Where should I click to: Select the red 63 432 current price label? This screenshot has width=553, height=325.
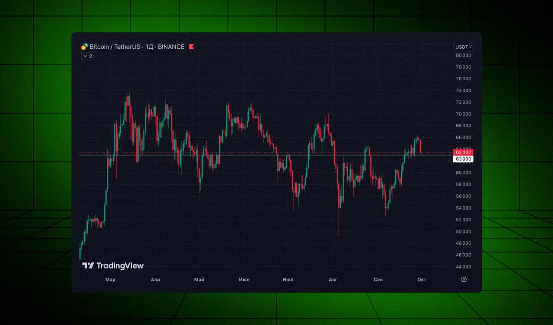(463, 152)
